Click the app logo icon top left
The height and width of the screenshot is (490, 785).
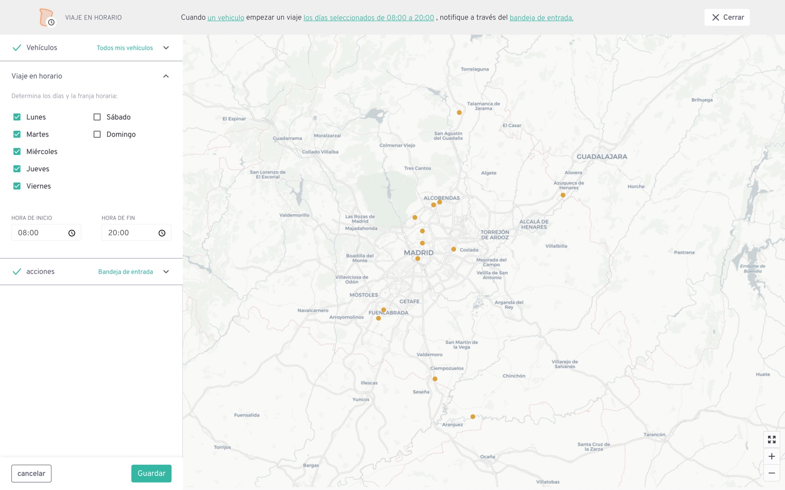[47, 17]
